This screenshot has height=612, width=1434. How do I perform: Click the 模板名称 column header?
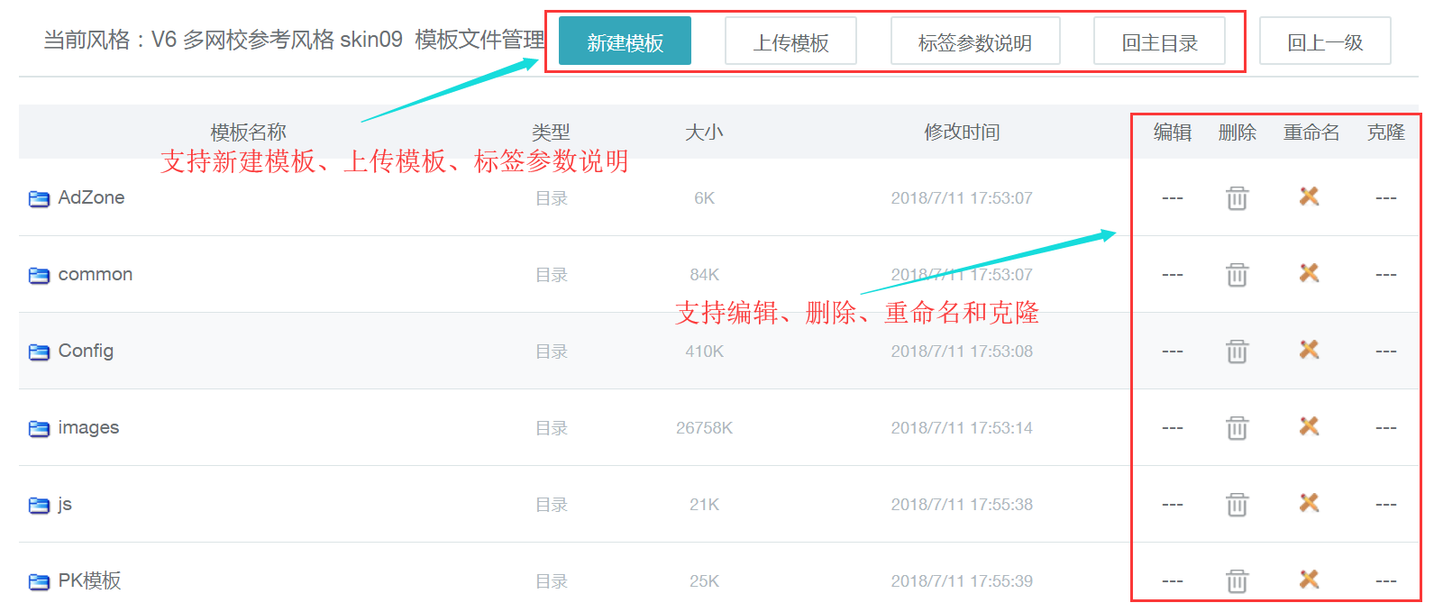pos(248,132)
